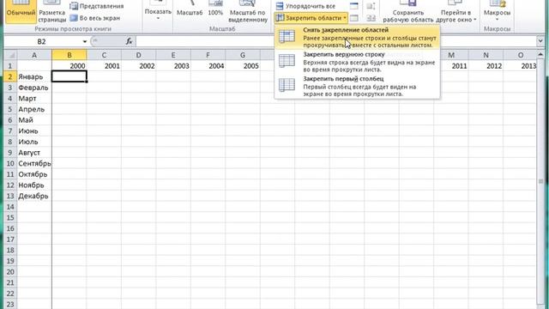Select column header A
This screenshot has height=309, width=549.
(x=34, y=55)
